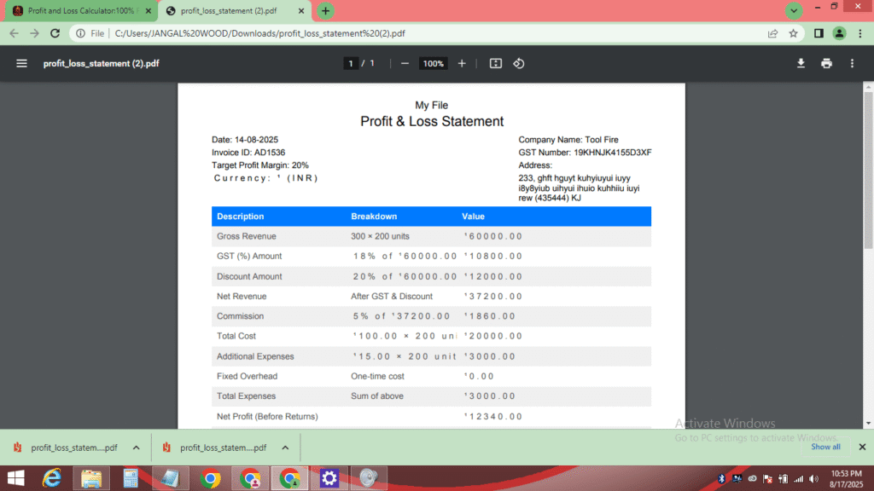Click the 100% zoom level control
Image resolution: width=874 pixels, height=491 pixels.
click(433, 63)
